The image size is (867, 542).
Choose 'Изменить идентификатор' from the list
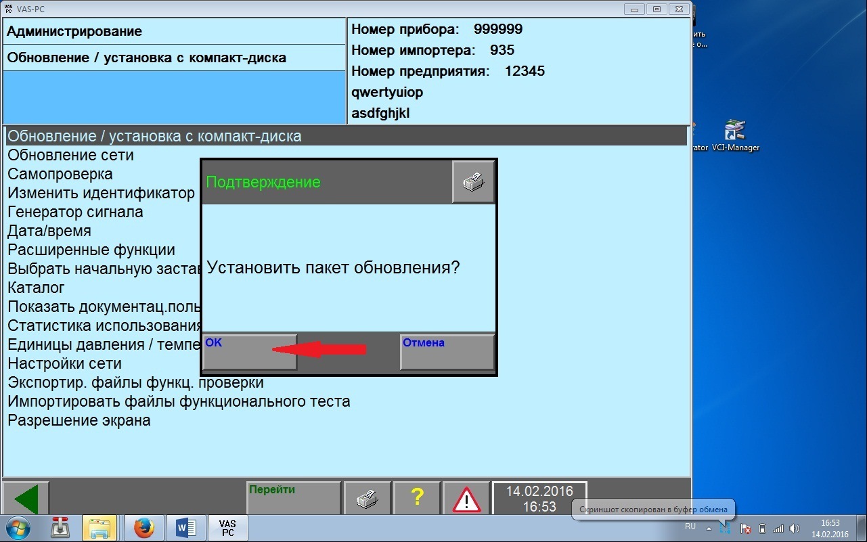(x=101, y=193)
